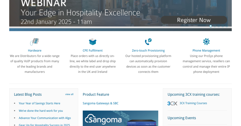Click Upcoming 3CX training courses heading
This screenshot has height=126, width=241.
pyautogui.click(x=194, y=94)
